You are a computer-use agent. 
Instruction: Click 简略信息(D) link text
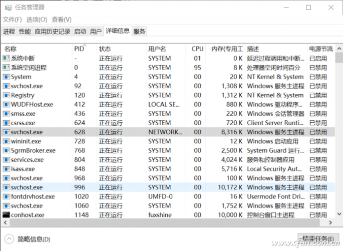tap(34, 239)
